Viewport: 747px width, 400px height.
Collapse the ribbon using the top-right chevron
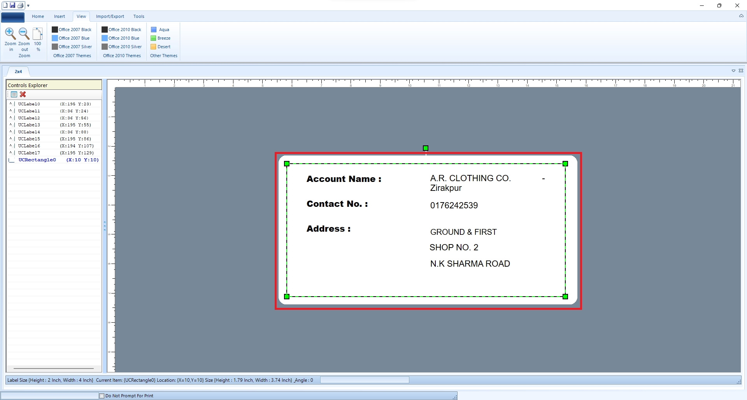click(x=741, y=16)
